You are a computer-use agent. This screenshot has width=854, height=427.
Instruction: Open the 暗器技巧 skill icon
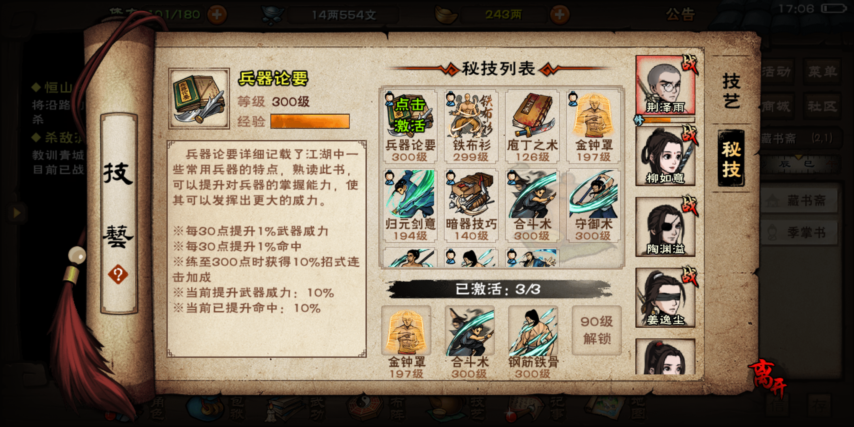(x=471, y=205)
